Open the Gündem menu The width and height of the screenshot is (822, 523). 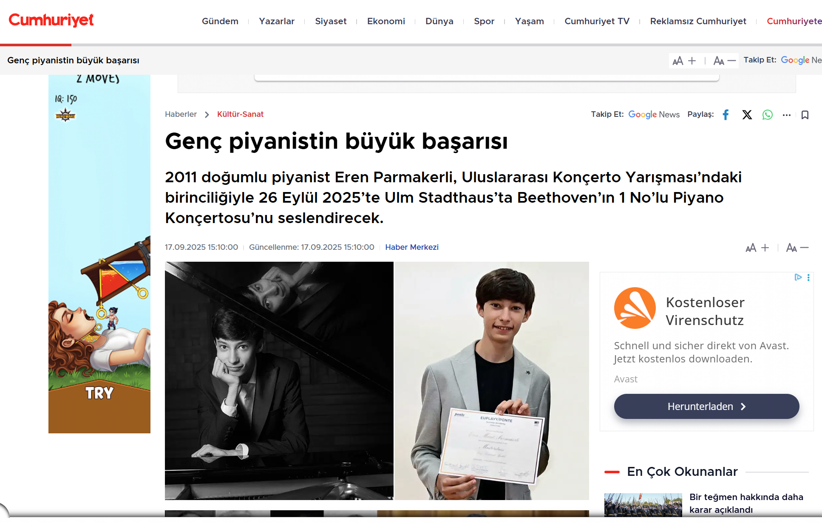[220, 21]
